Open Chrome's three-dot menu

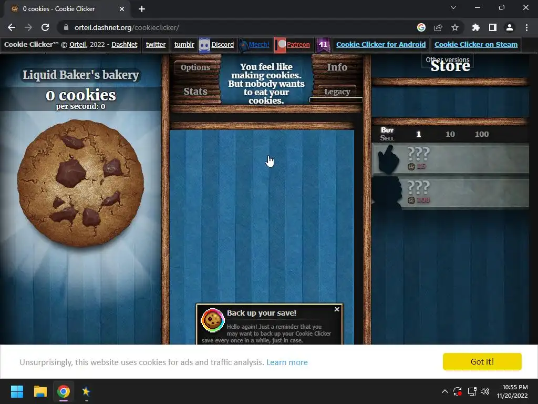click(526, 27)
